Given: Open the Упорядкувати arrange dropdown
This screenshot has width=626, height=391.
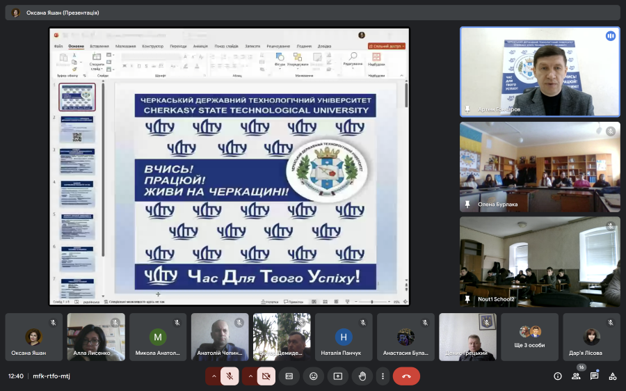Looking at the screenshot, I should pyautogui.click(x=298, y=60).
